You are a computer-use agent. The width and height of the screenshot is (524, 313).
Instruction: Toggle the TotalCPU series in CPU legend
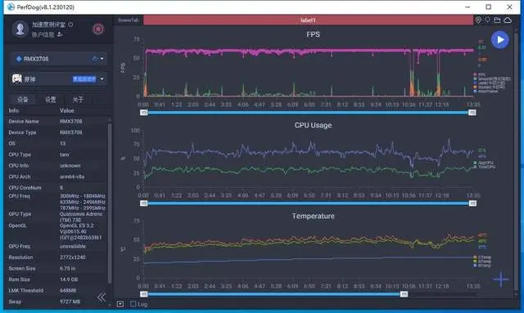[484, 167]
